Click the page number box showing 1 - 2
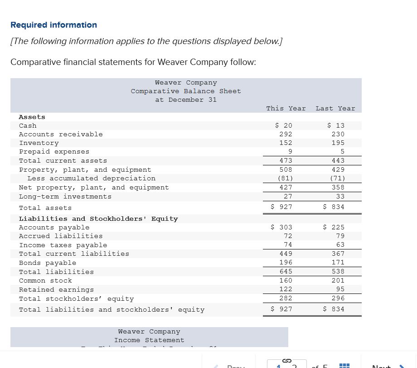 286,364
